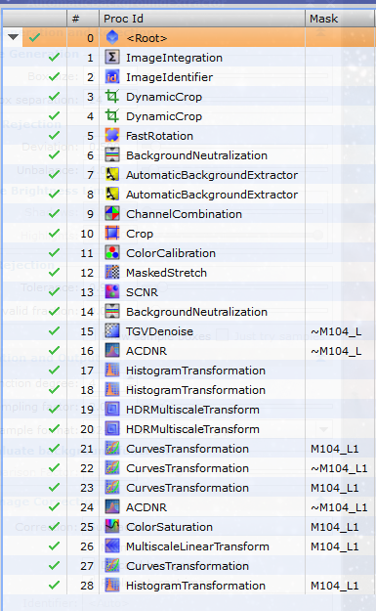
Task: Click the '#' column header
Action: pyautogui.click(x=82, y=19)
